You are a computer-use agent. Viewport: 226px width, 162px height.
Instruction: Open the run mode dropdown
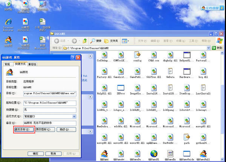(x=75, y=116)
